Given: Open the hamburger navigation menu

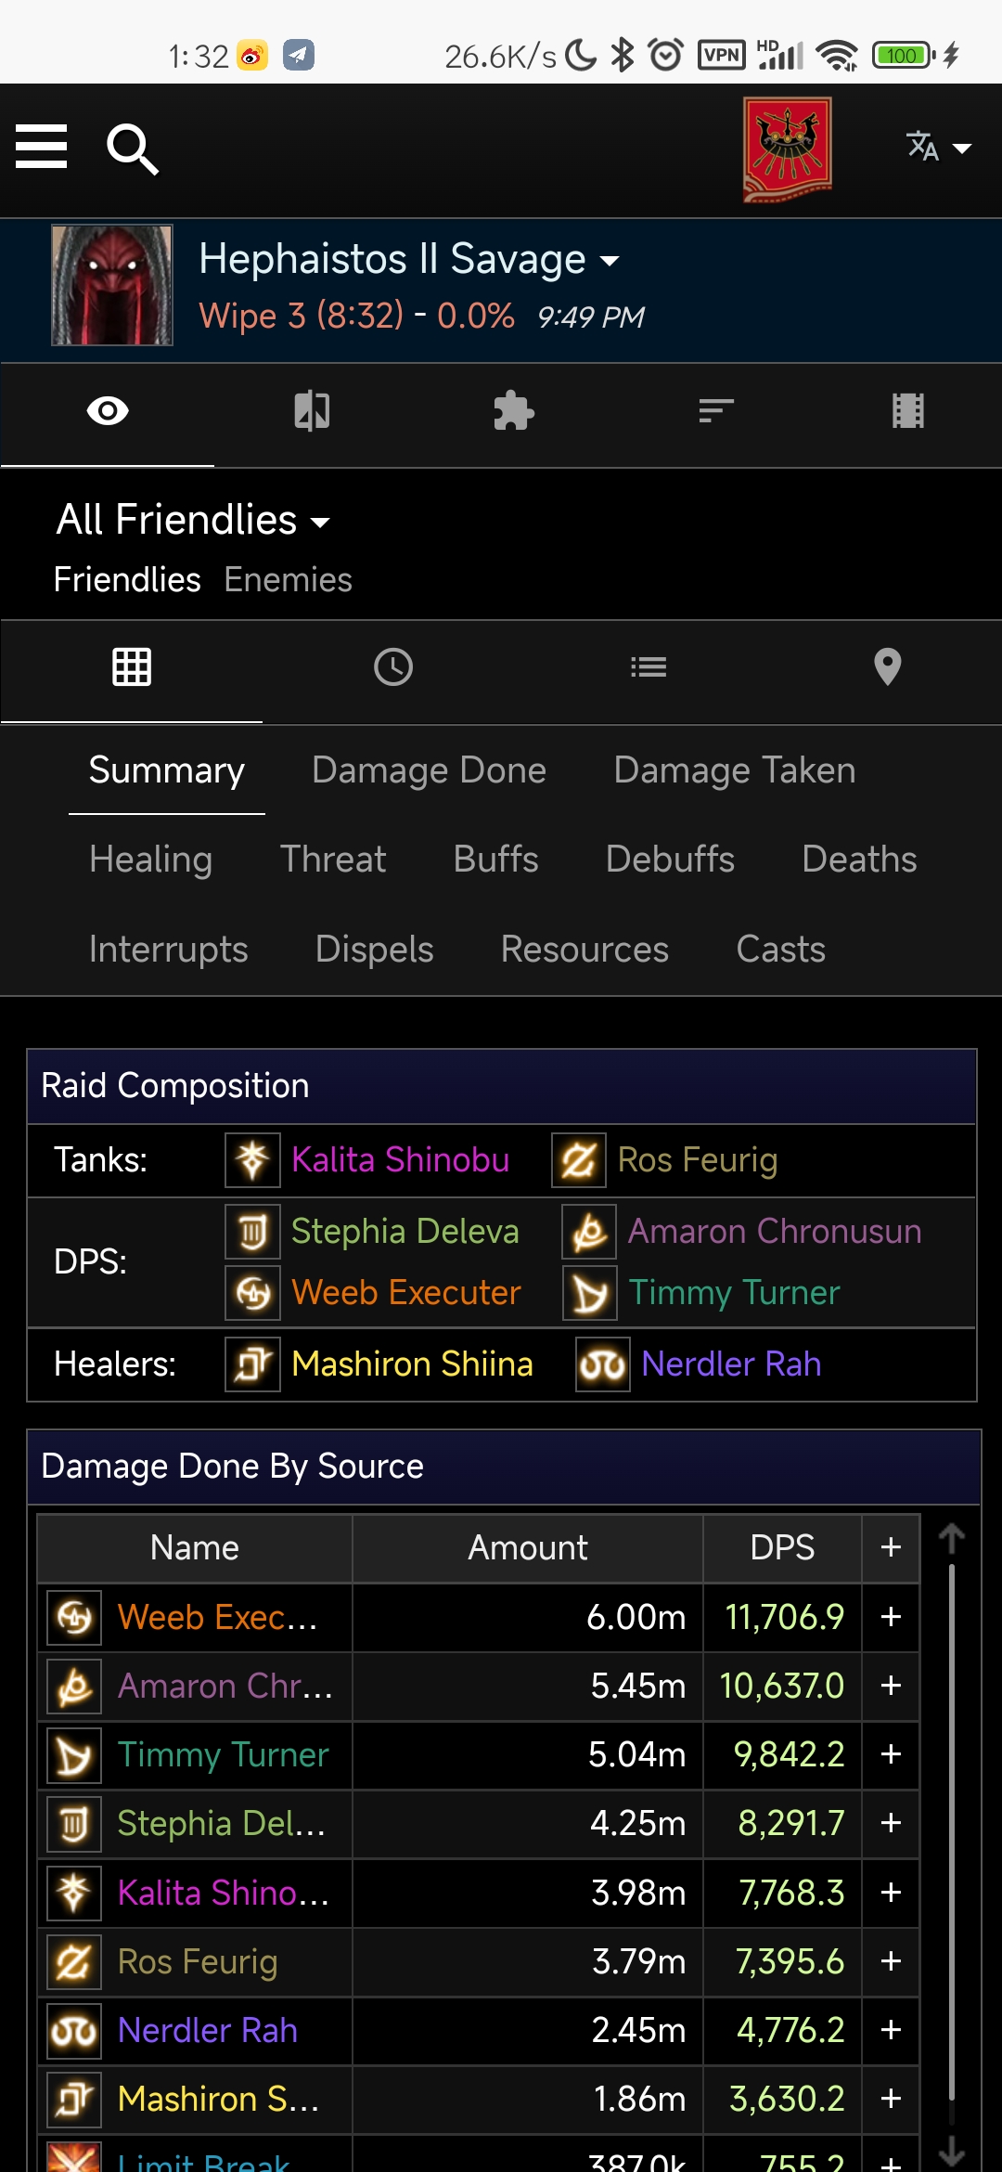Looking at the screenshot, I should tap(42, 148).
